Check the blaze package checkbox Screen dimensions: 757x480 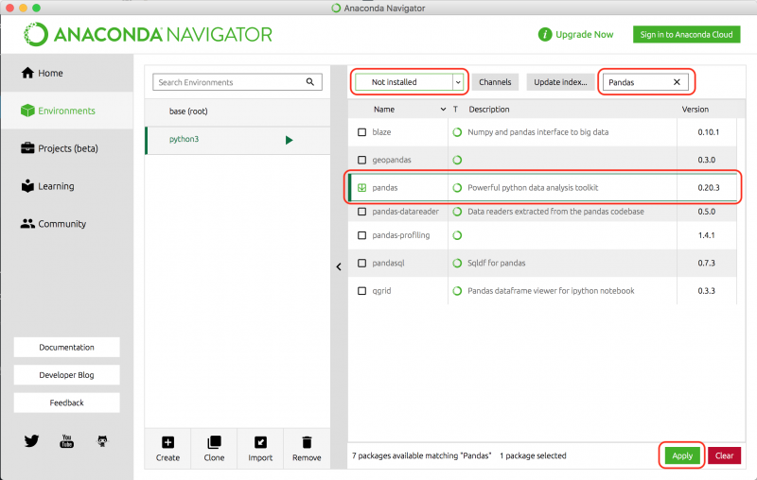coord(361,132)
